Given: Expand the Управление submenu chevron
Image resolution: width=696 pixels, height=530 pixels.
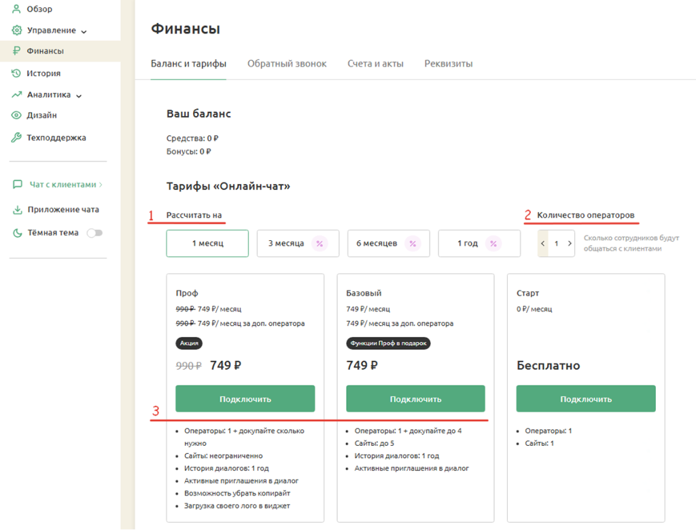Looking at the screenshot, I should (x=84, y=31).
